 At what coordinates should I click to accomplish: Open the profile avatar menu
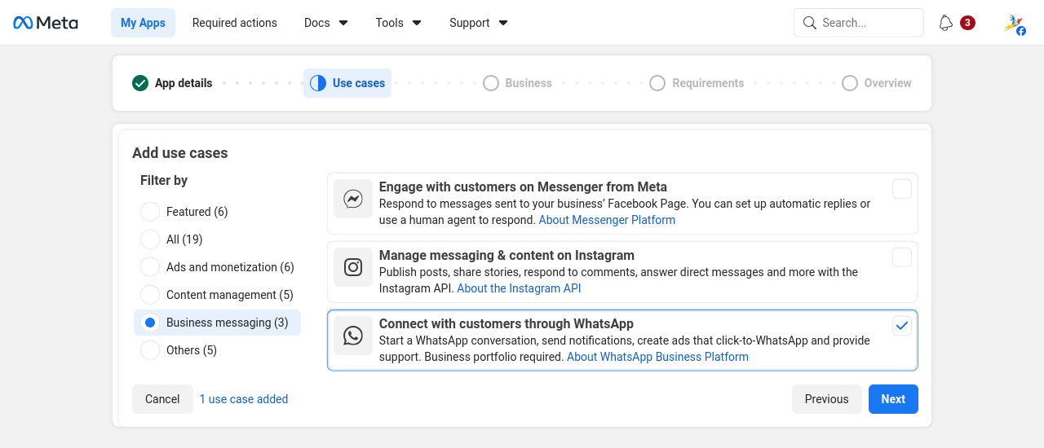click(1015, 24)
